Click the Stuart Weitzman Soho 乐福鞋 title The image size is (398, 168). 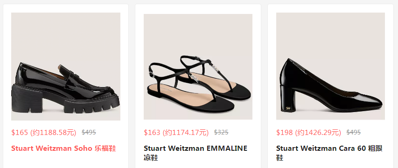pyautogui.click(x=63, y=148)
